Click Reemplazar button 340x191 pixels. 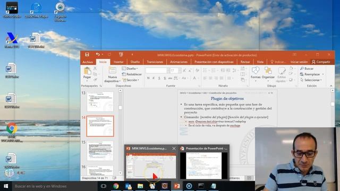pyautogui.click(x=312, y=74)
